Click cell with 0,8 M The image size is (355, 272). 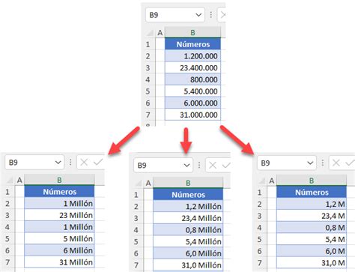pyautogui.click(x=312, y=228)
